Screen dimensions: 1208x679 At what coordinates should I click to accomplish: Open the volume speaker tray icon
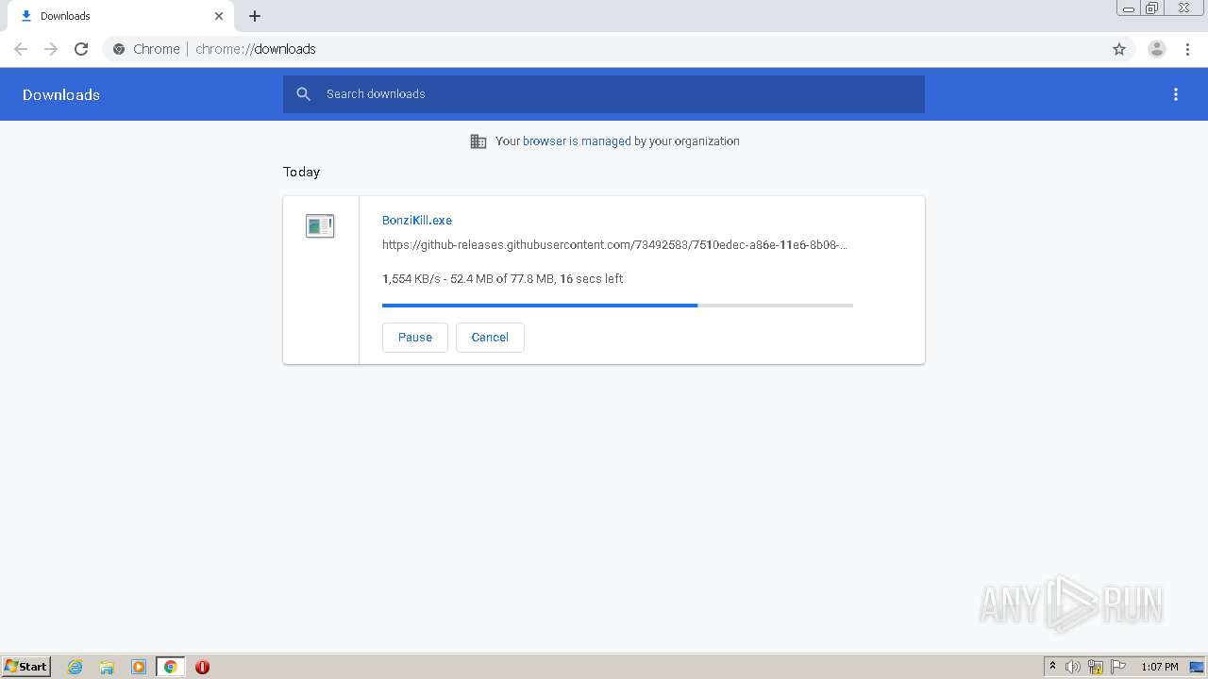pyautogui.click(x=1073, y=667)
